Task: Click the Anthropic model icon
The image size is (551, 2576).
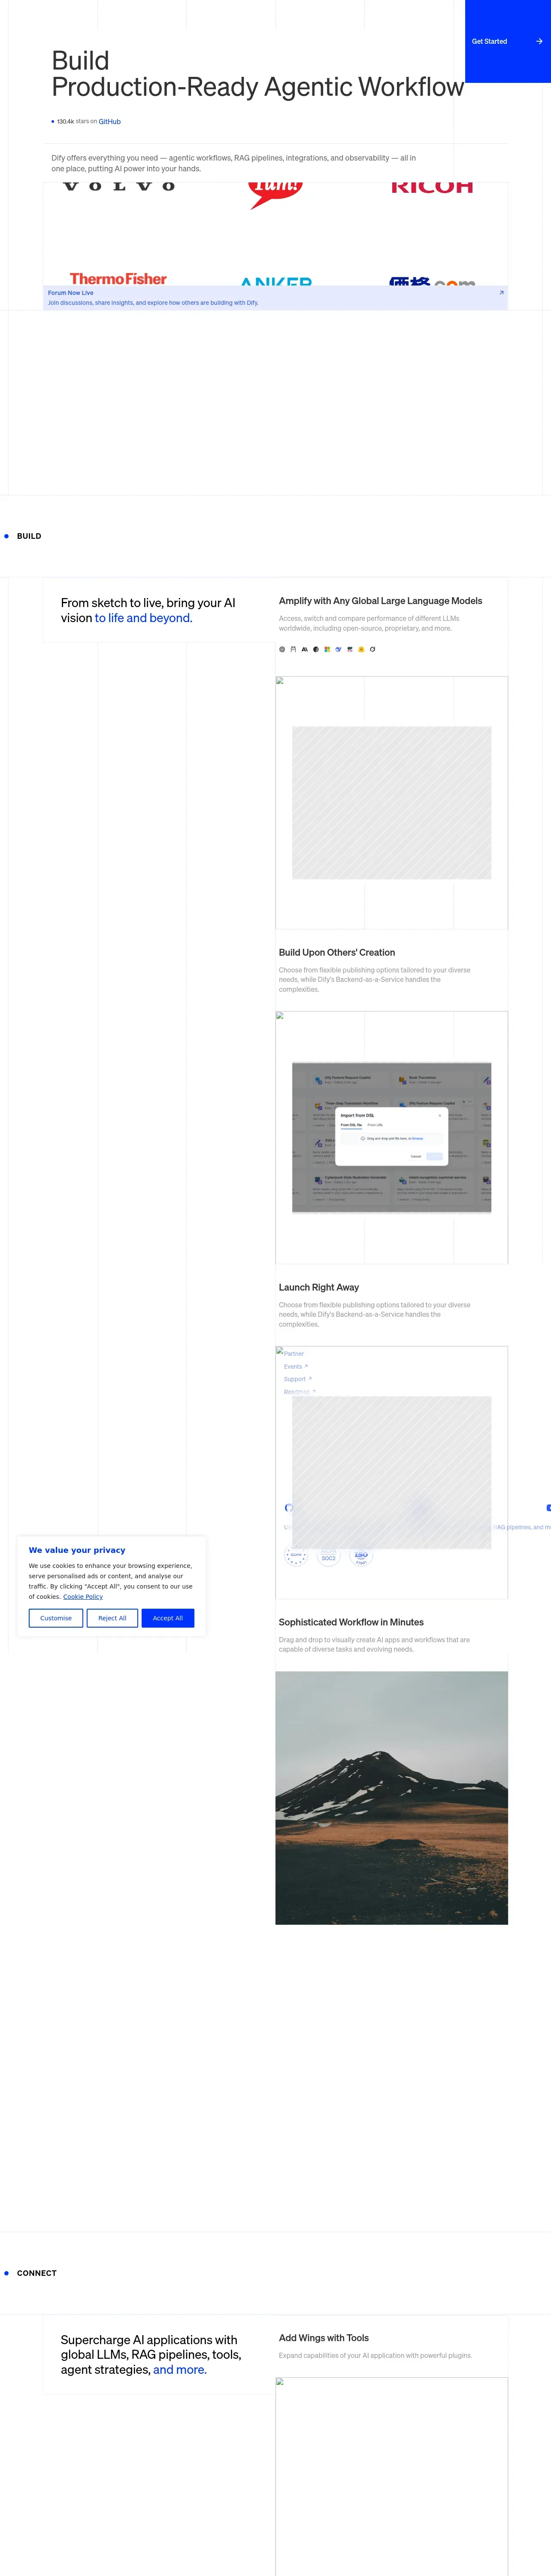Action: (305, 649)
